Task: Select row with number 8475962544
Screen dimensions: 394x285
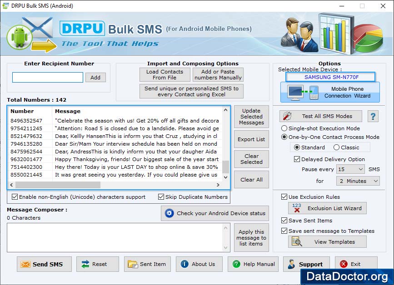Action: point(115,152)
